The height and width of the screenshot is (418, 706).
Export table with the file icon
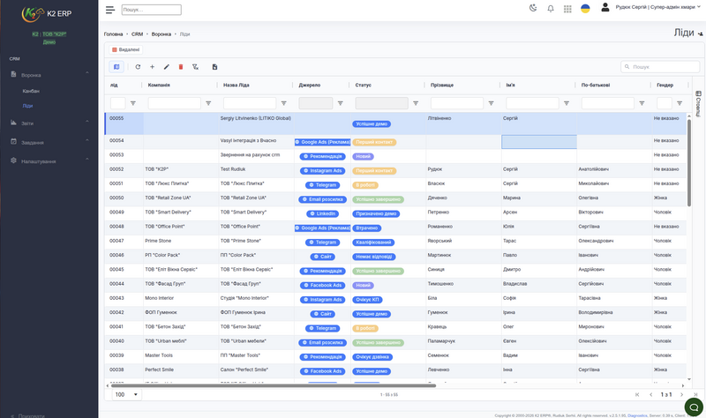pyautogui.click(x=214, y=67)
